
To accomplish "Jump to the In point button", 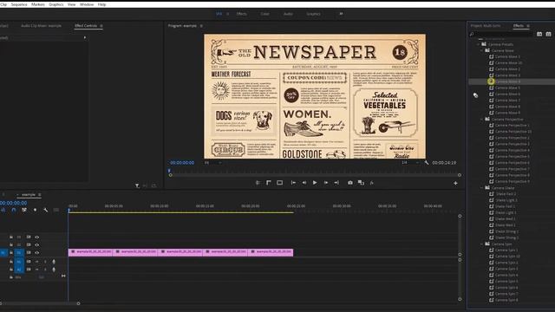I will [293, 183].
